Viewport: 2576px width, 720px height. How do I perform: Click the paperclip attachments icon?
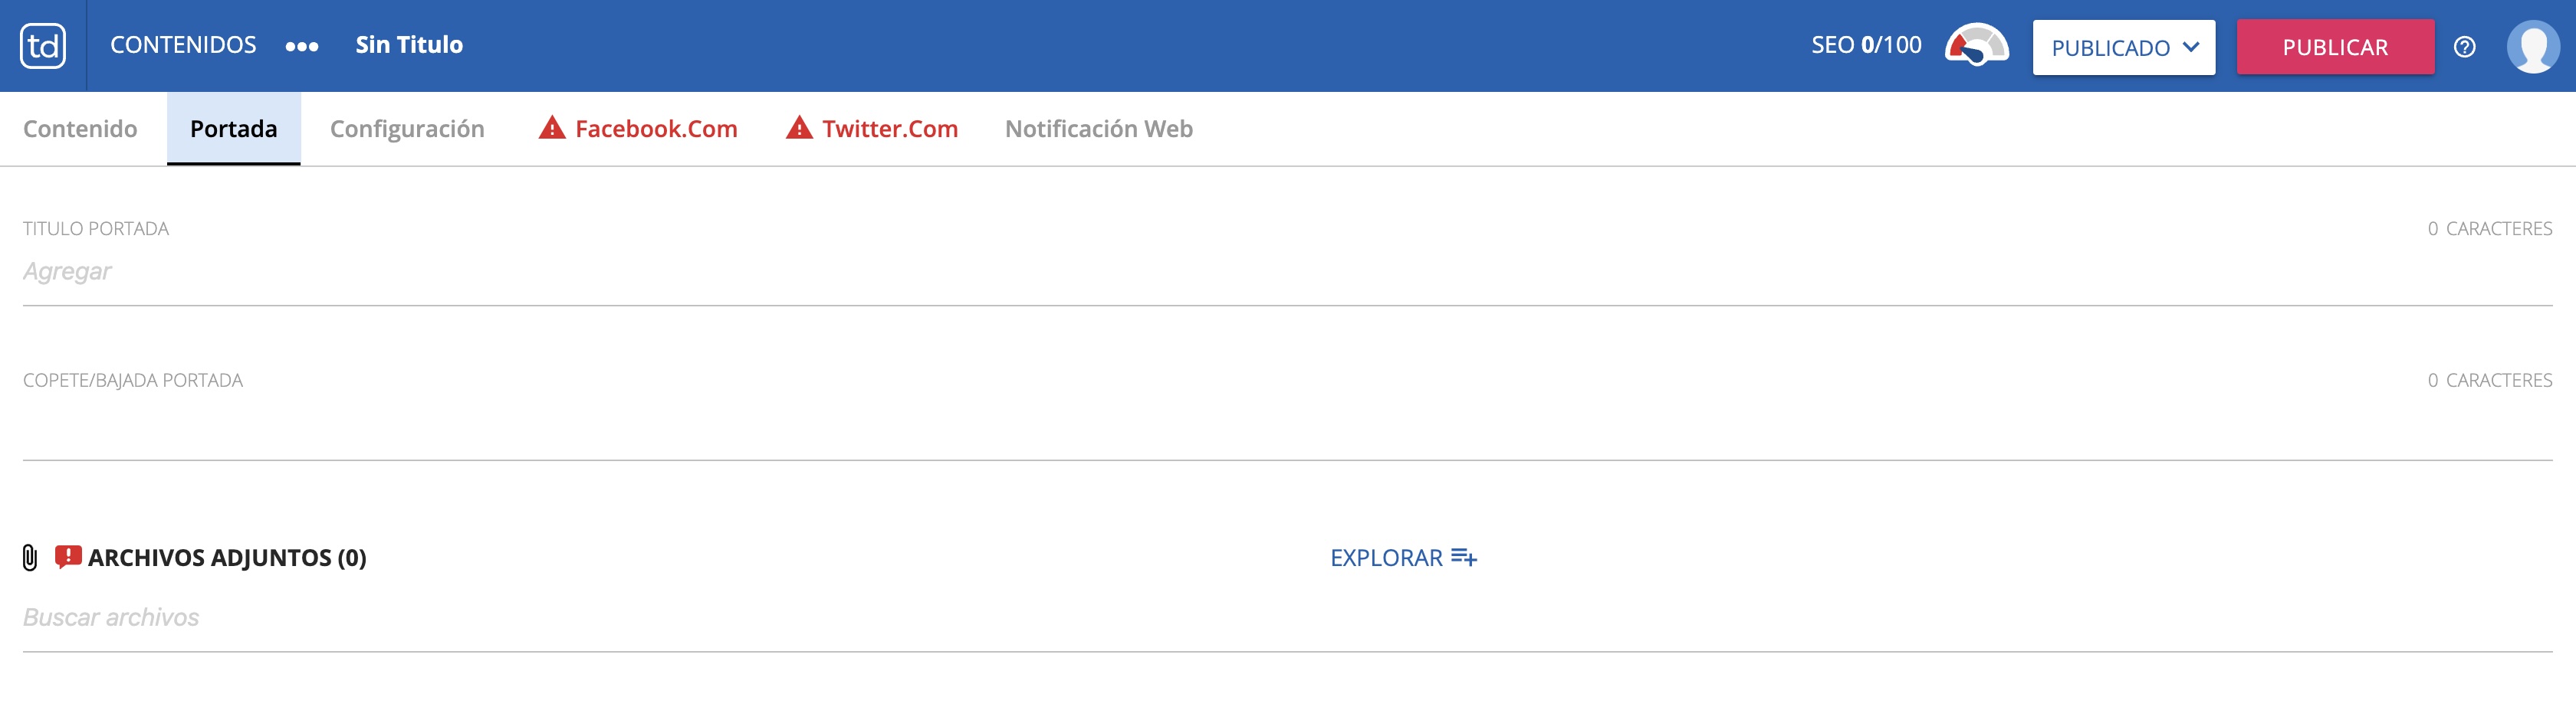[30, 557]
